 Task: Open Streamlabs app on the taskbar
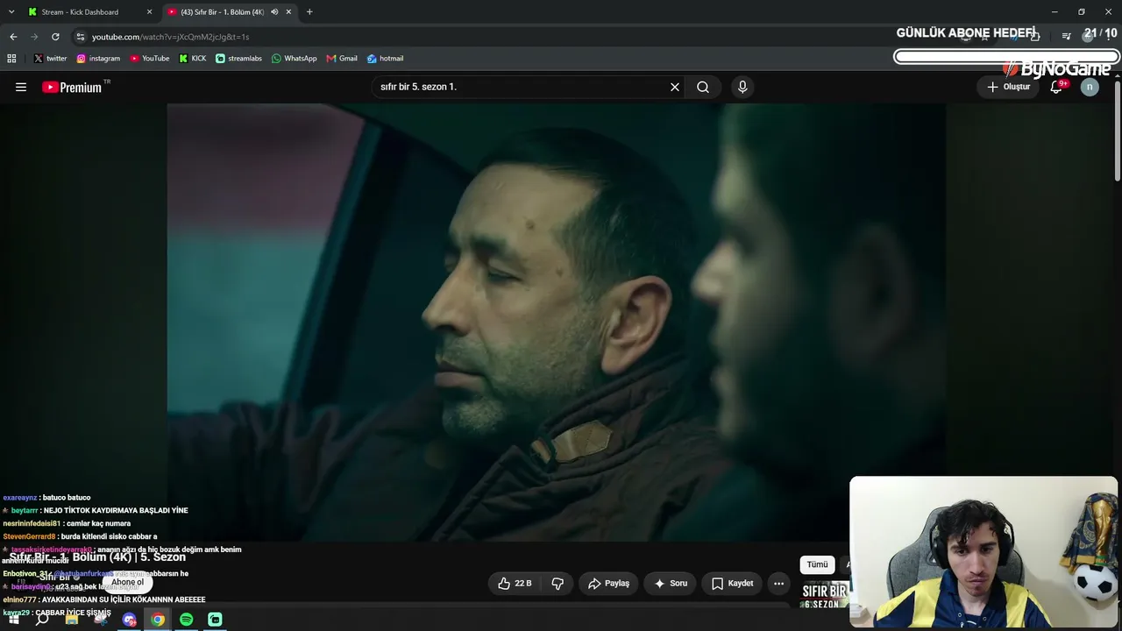point(215,620)
